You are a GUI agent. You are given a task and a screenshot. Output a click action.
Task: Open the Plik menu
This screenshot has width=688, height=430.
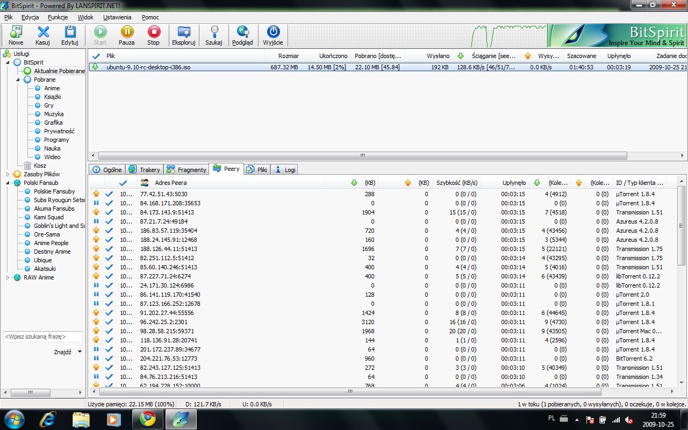click(9, 17)
